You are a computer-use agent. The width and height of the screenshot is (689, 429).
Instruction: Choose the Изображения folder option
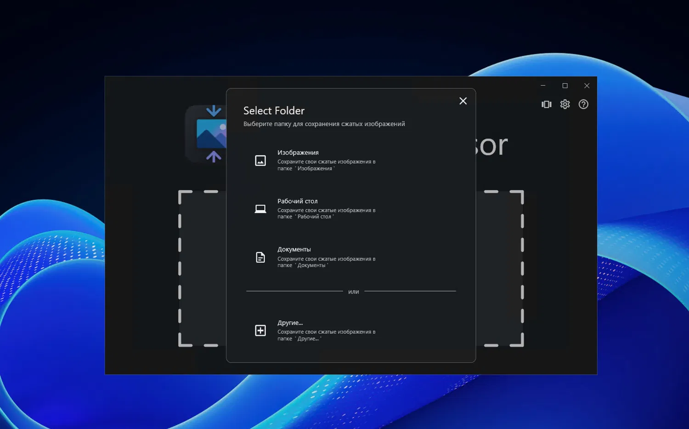tap(351, 160)
